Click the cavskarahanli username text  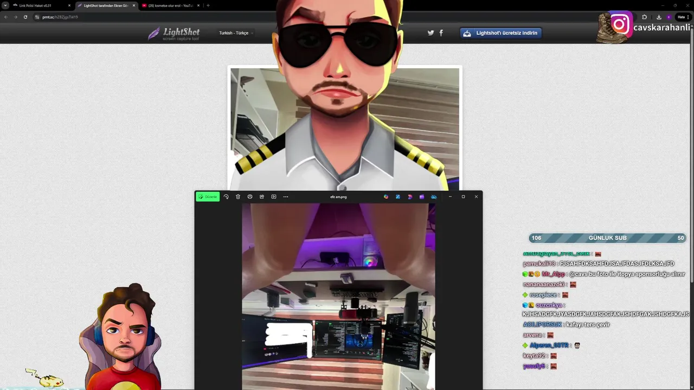pyautogui.click(x=662, y=28)
